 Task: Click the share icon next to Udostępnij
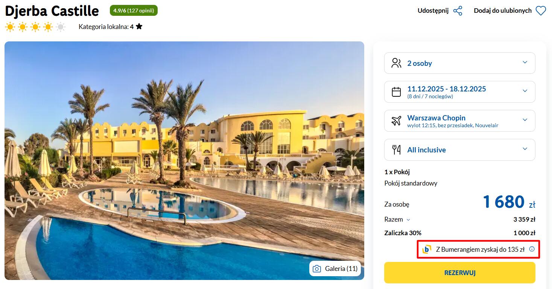pos(458,11)
